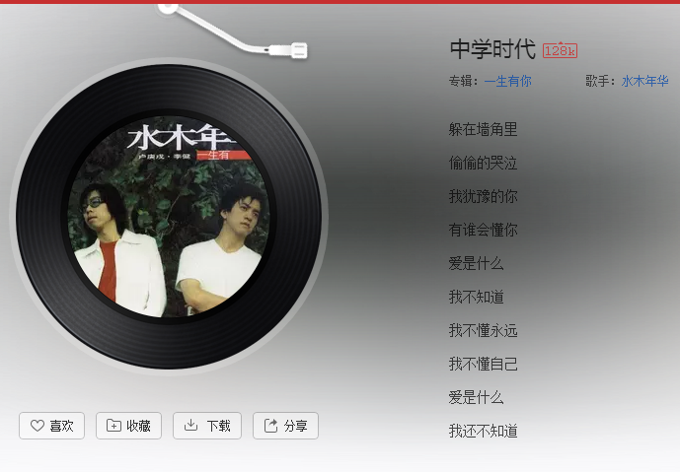This screenshot has width=680, height=472.
Task: Open the album link 一生有你
Action: point(507,81)
